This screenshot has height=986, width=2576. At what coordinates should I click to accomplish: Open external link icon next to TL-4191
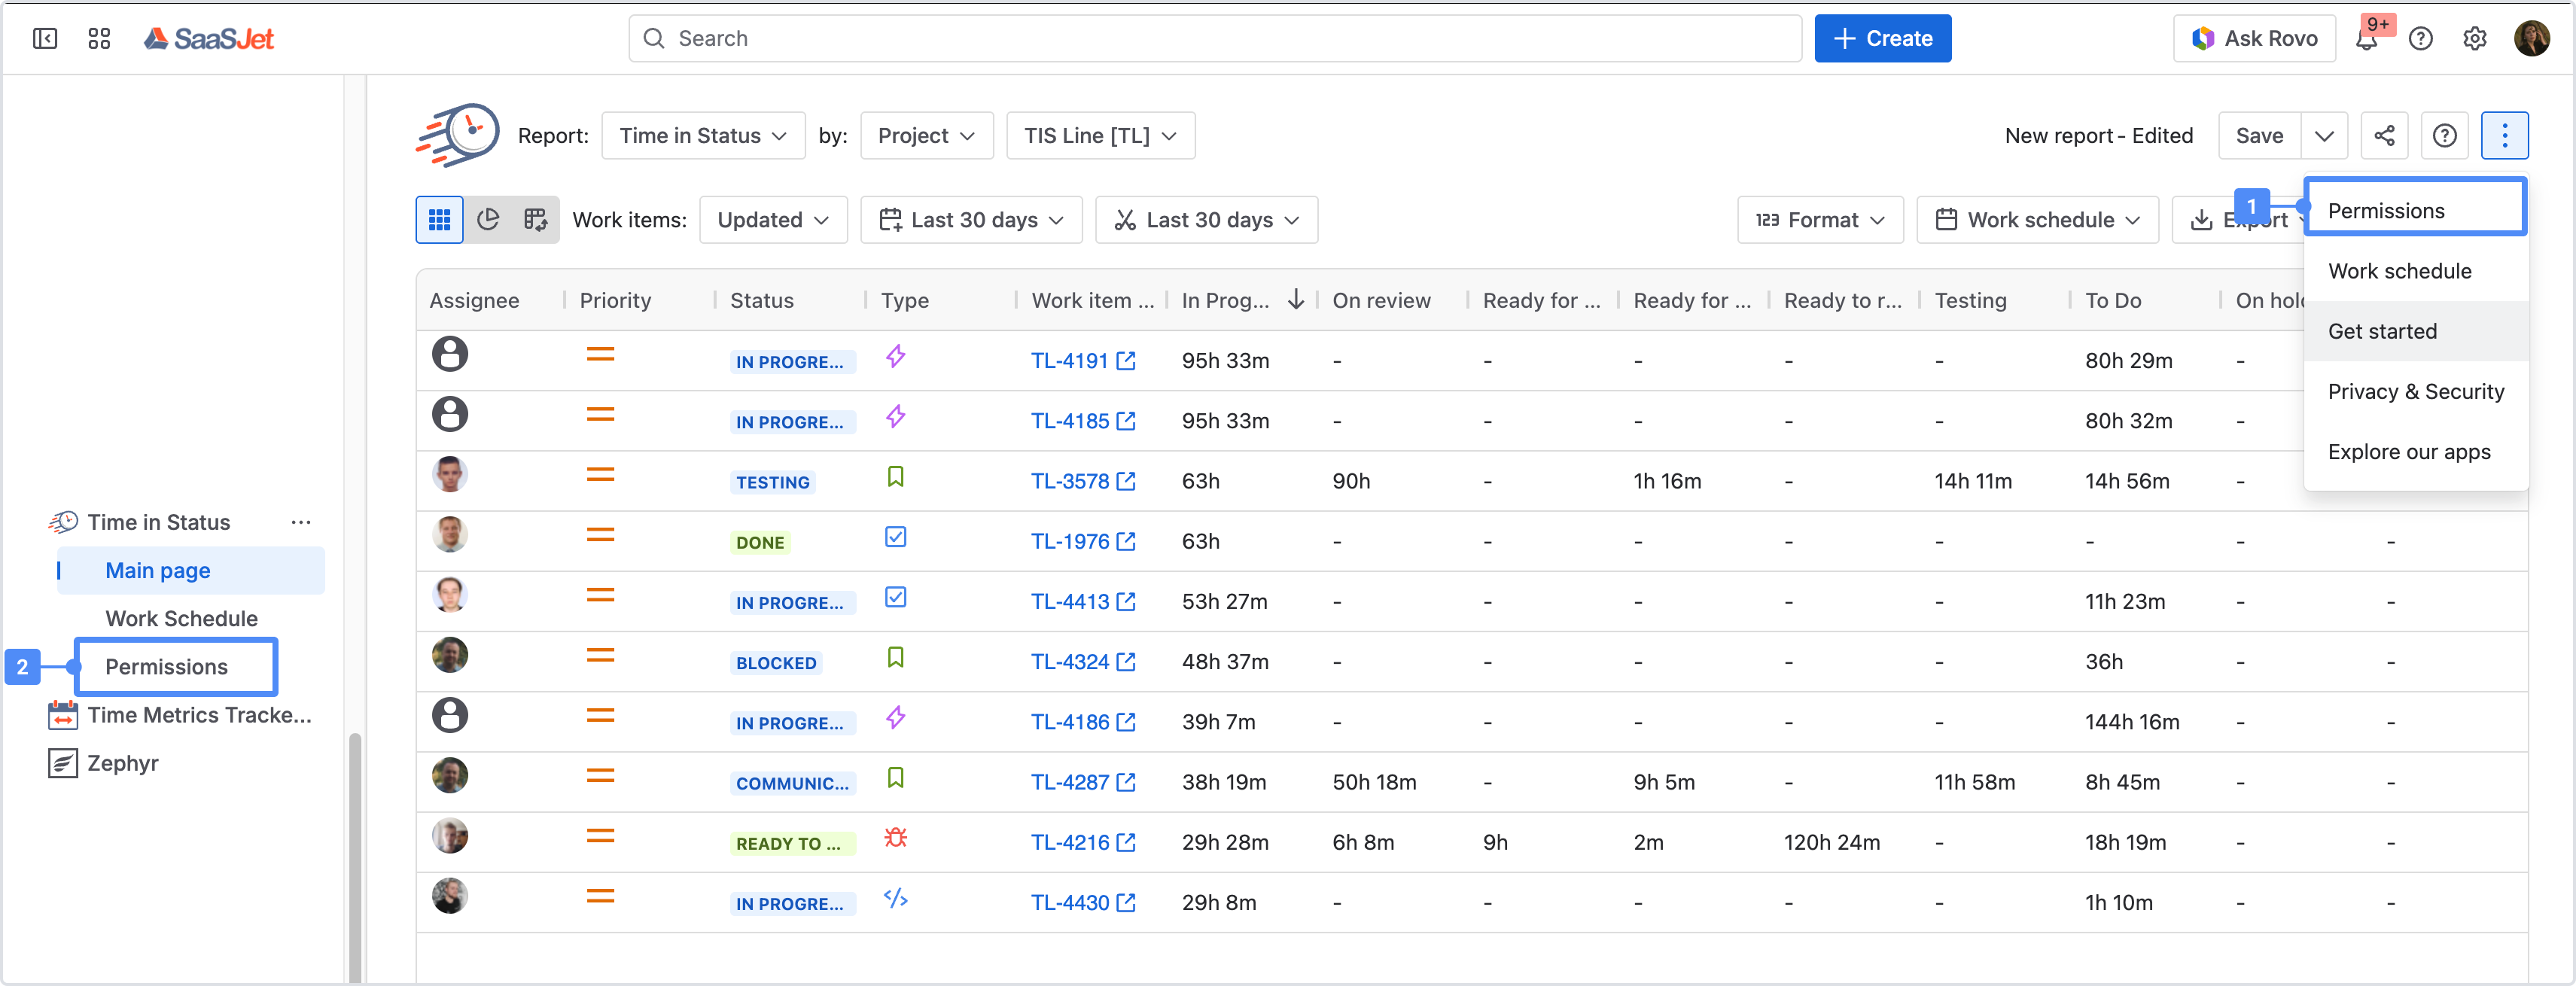[1126, 361]
